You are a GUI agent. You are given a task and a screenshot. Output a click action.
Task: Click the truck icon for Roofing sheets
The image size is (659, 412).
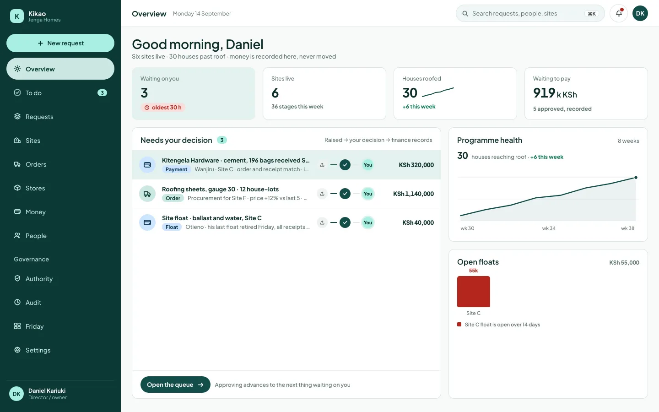pyautogui.click(x=147, y=194)
